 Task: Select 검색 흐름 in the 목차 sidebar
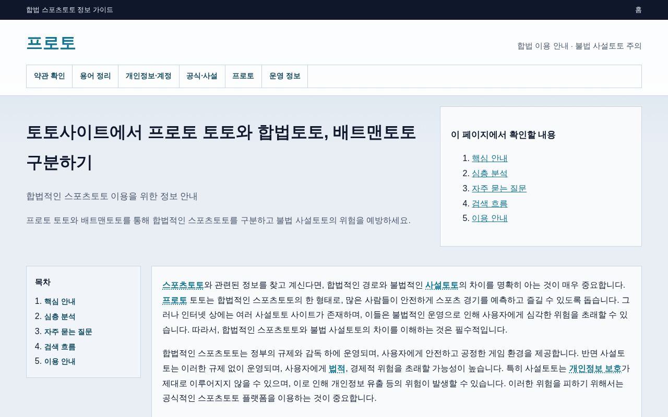click(59, 347)
